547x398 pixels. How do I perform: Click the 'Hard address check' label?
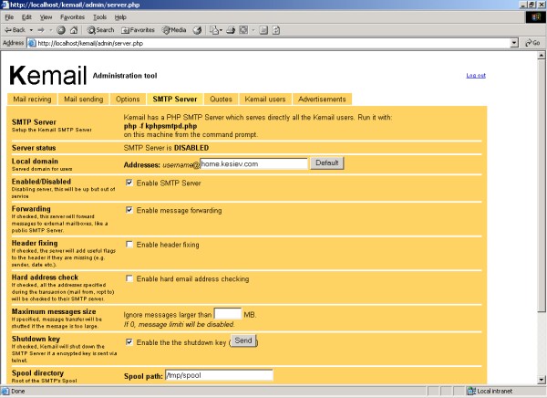[x=45, y=278]
